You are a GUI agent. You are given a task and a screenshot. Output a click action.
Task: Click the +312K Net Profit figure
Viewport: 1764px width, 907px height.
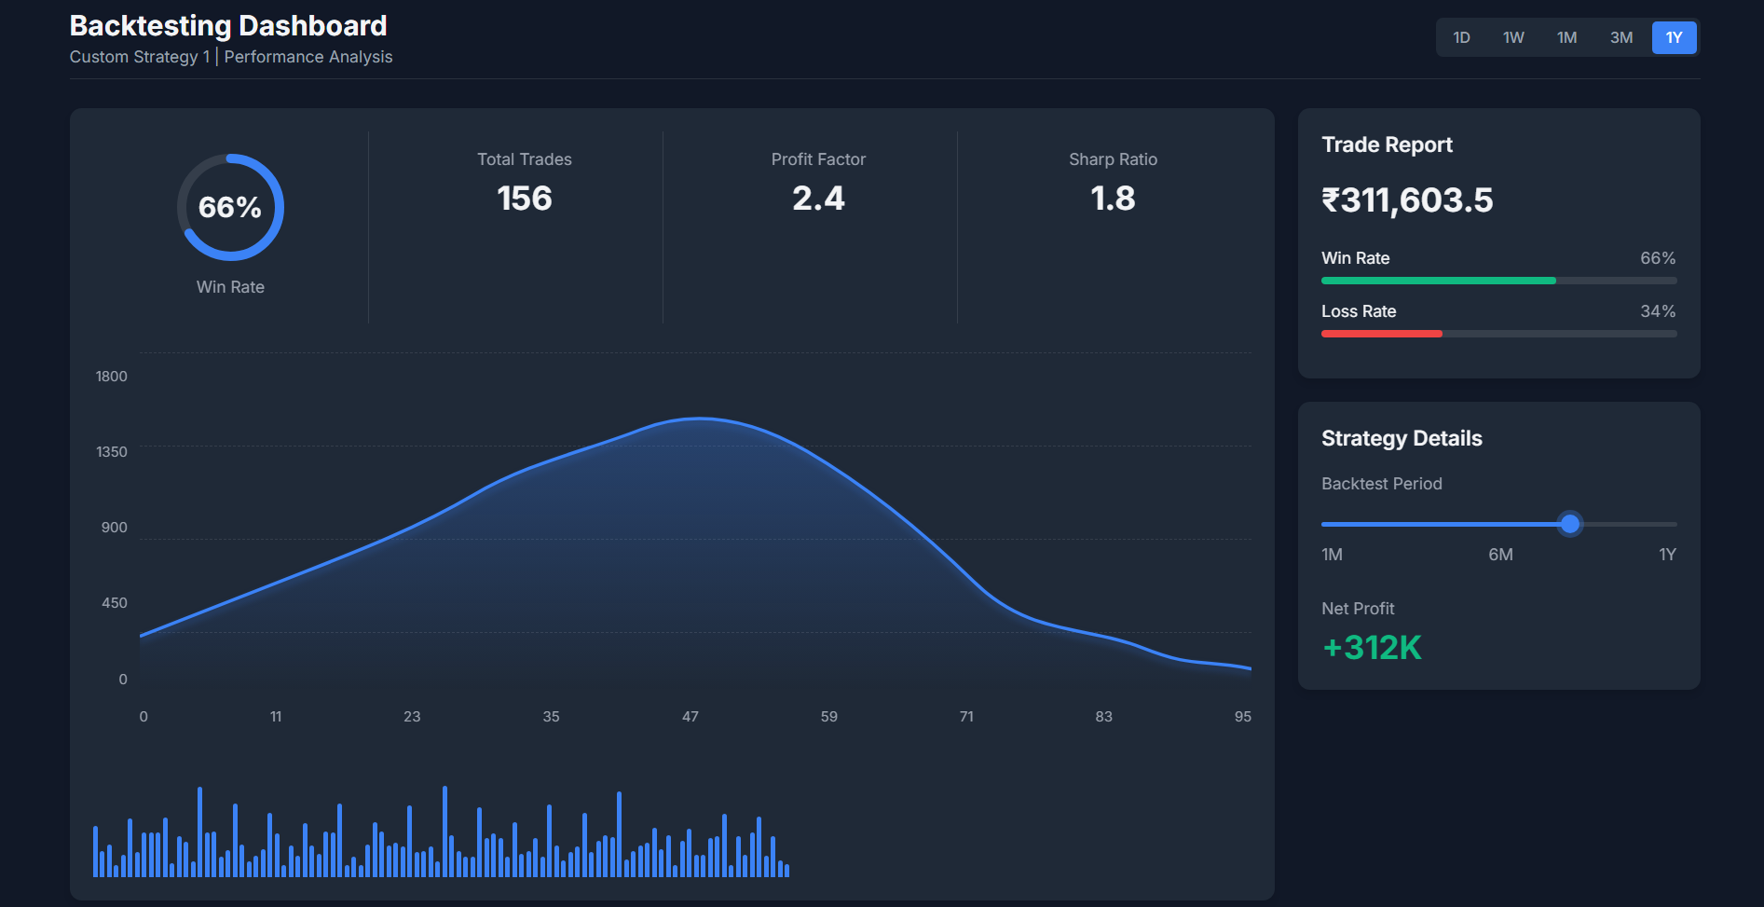(1372, 648)
